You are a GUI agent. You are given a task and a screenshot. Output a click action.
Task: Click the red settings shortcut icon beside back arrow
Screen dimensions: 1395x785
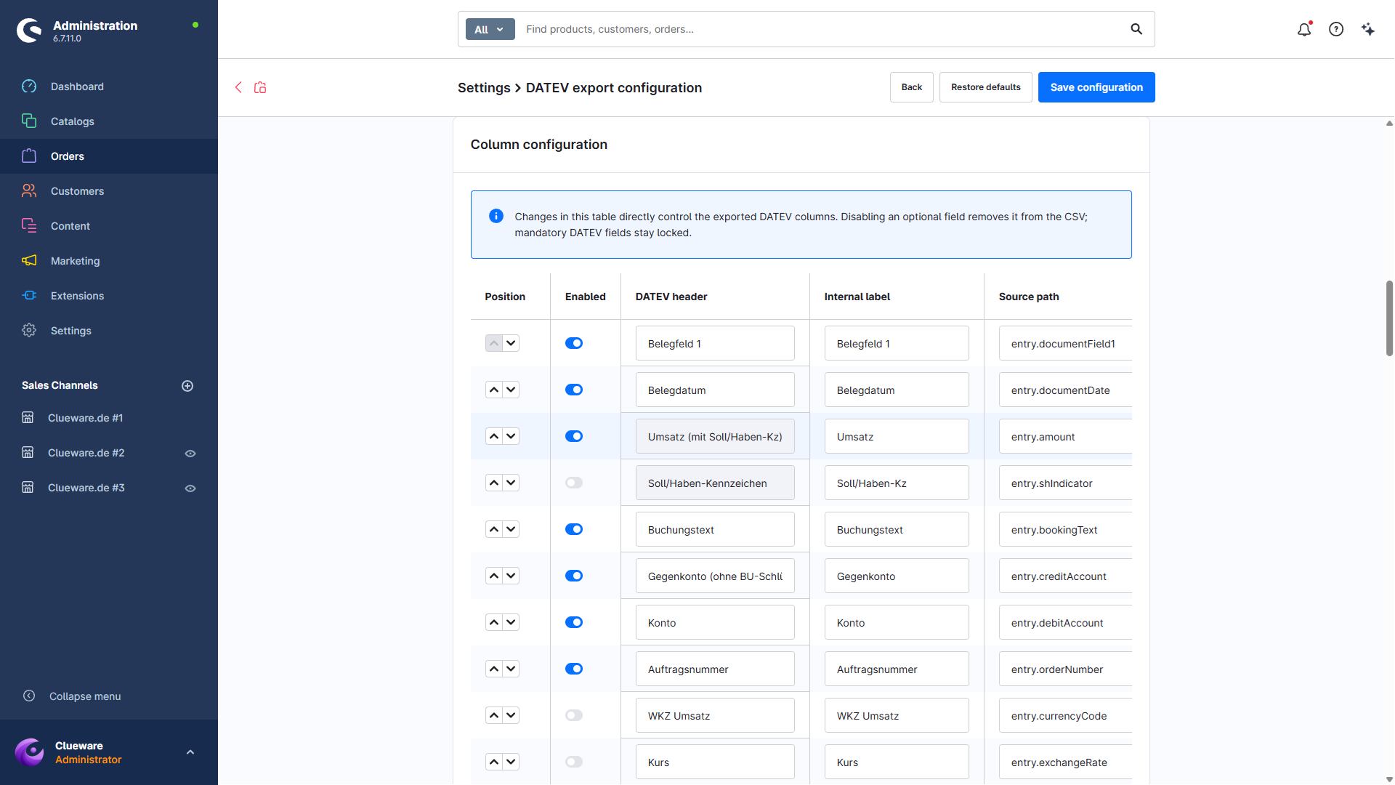point(260,87)
